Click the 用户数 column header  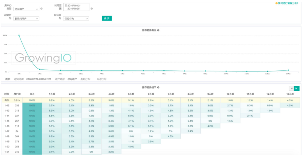[17, 94]
